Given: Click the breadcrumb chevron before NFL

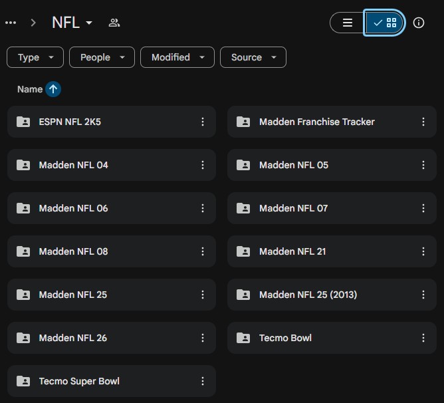Looking at the screenshot, I should 33,23.
